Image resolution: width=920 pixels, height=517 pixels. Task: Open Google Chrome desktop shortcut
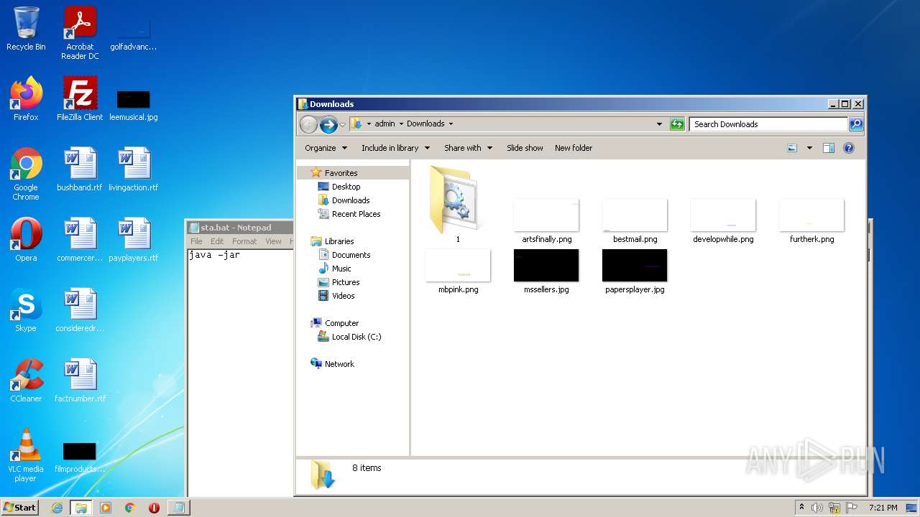pyautogui.click(x=26, y=174)
